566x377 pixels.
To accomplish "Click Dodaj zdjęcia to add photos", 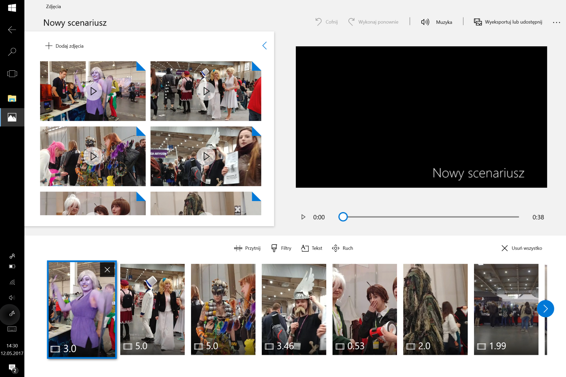I will [65, 46].
